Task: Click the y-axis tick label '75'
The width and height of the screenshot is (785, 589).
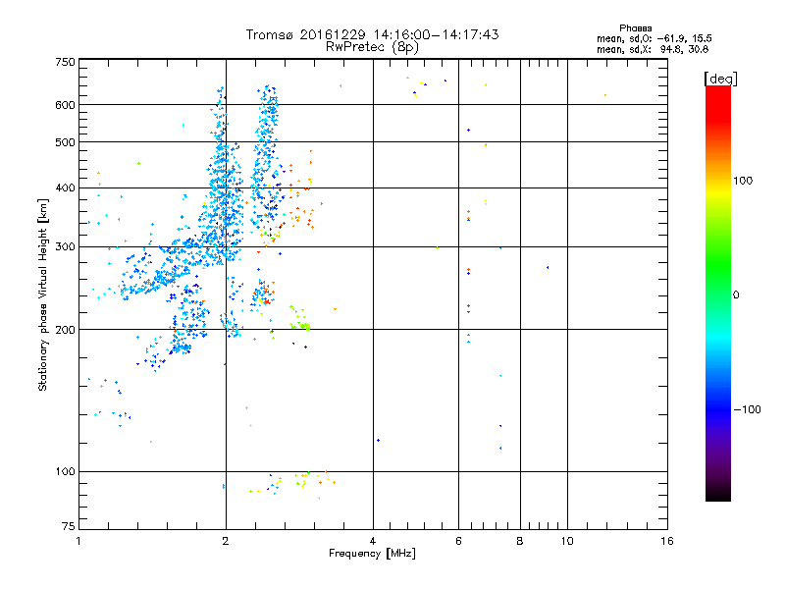Action: 69,526
